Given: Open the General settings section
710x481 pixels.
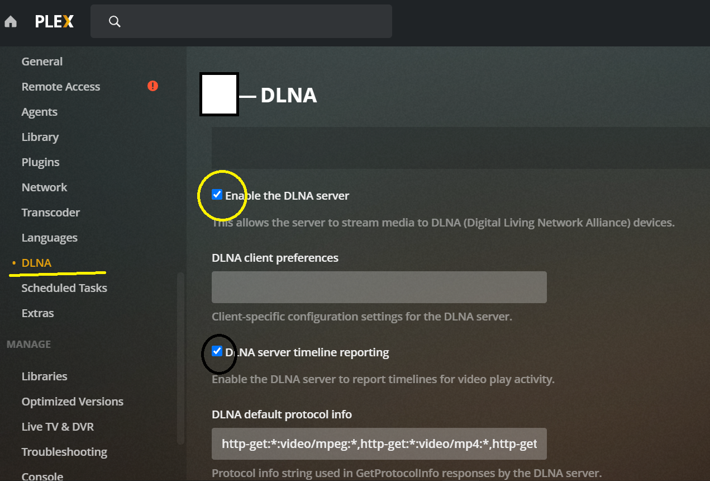Looking at the screenshot, I should click(x=42, y=61).
